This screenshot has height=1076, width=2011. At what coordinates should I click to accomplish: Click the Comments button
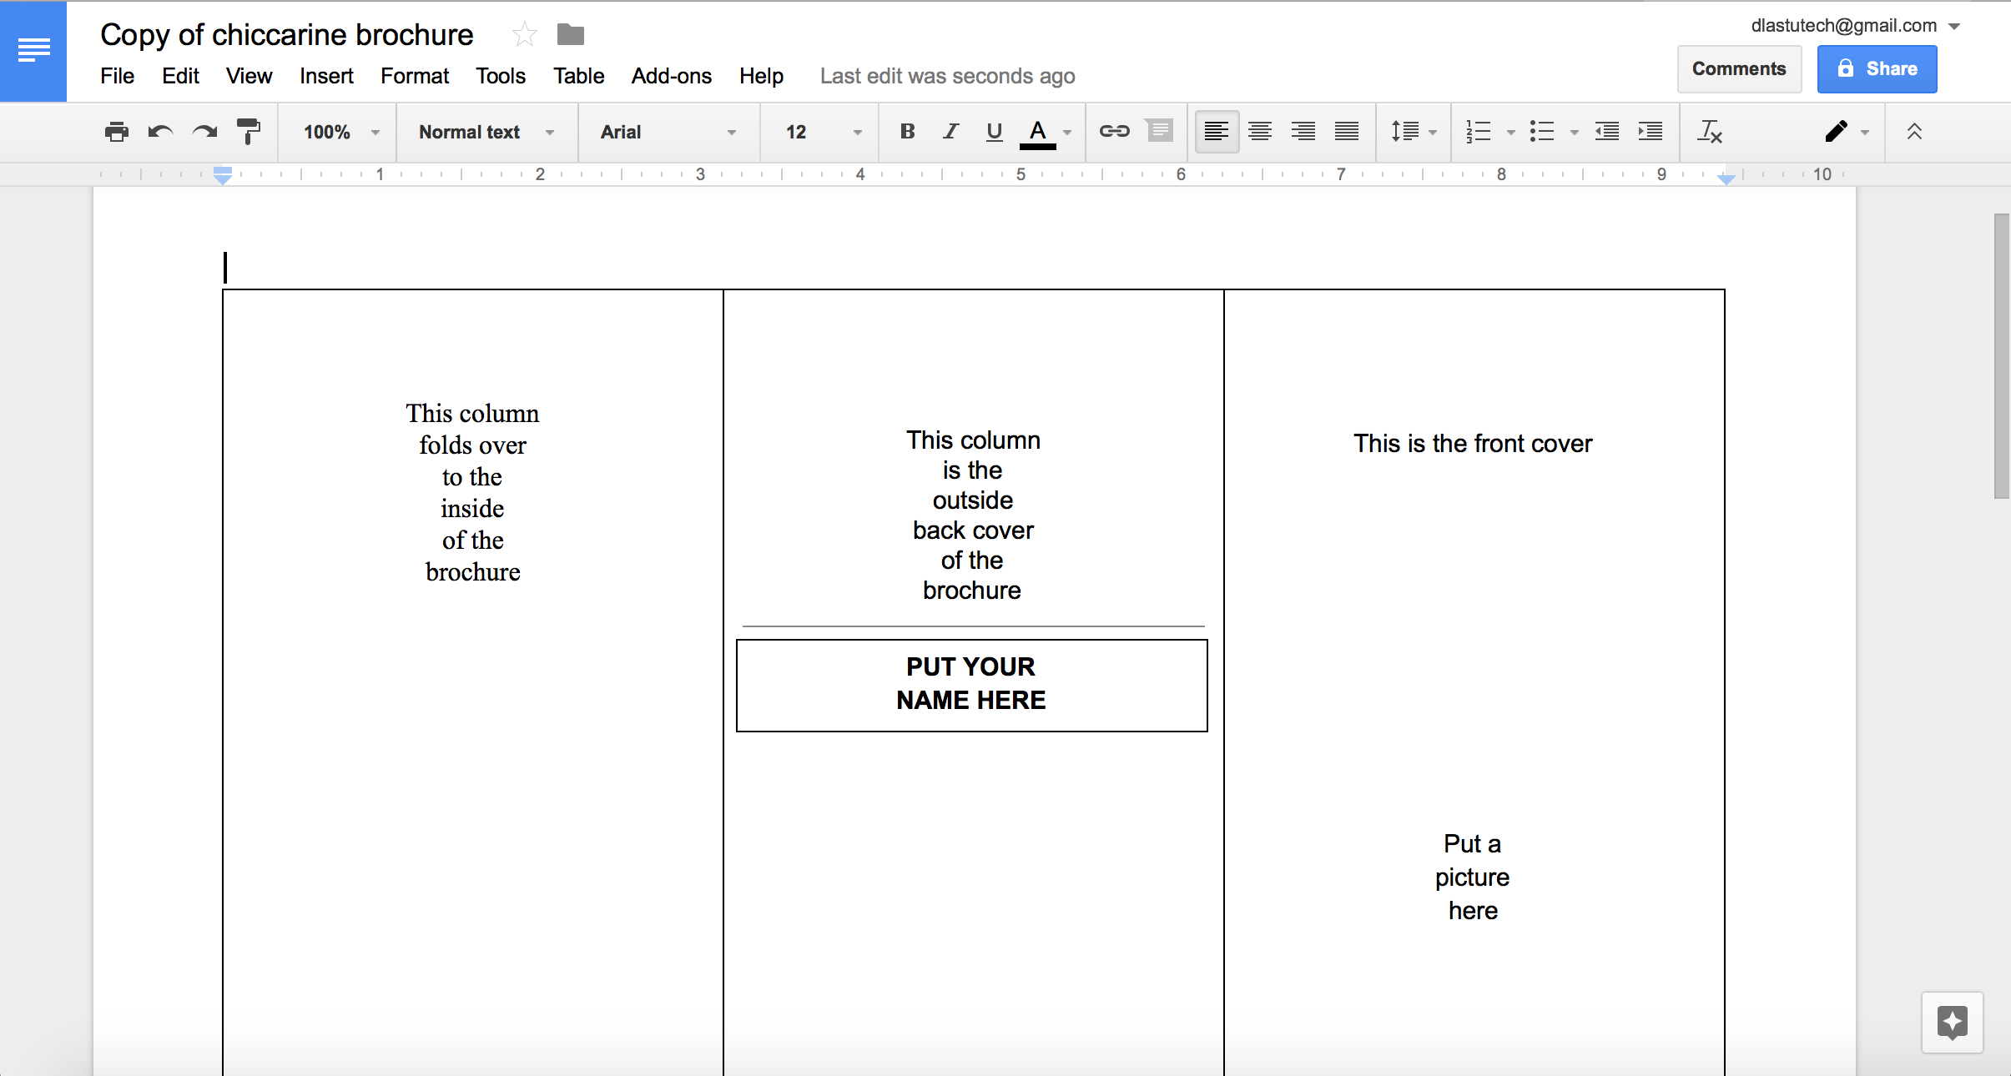[1740, 68]
